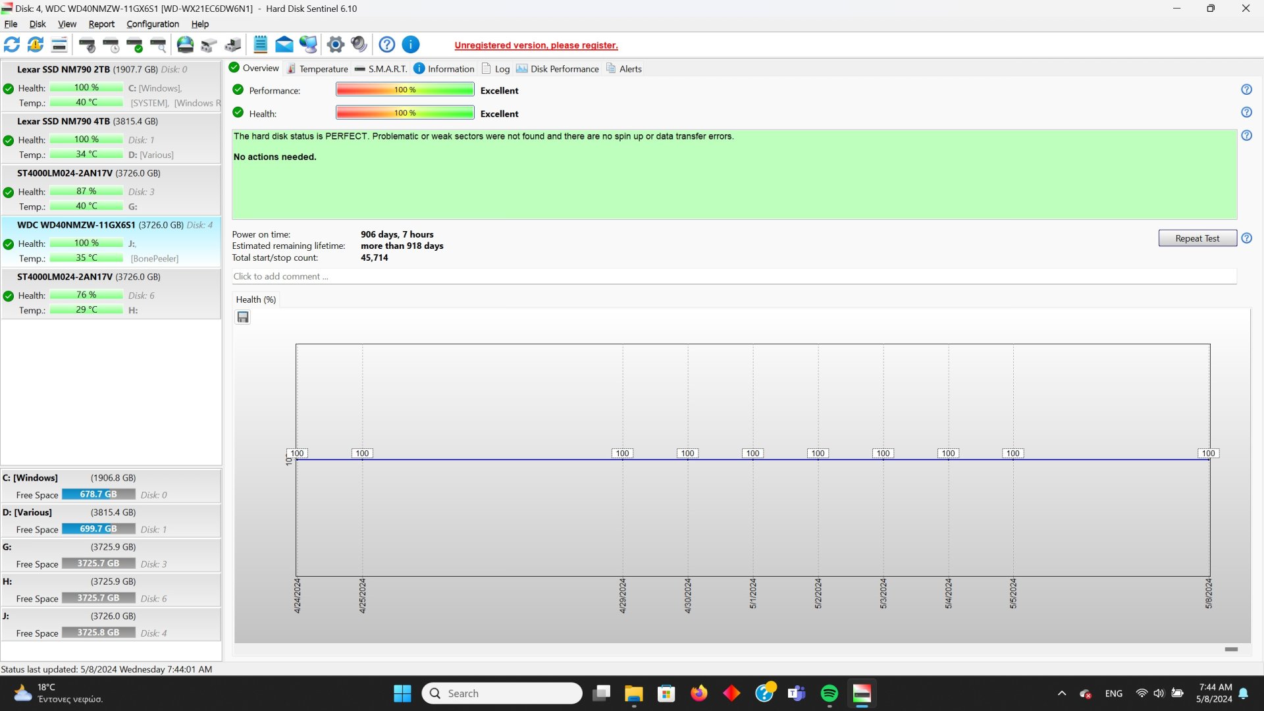Image resolution: width=1264 pixels, height=711 pixels.
Task: Select Lexar SSD NM790 4TB disk
Action: coord(111,138)
